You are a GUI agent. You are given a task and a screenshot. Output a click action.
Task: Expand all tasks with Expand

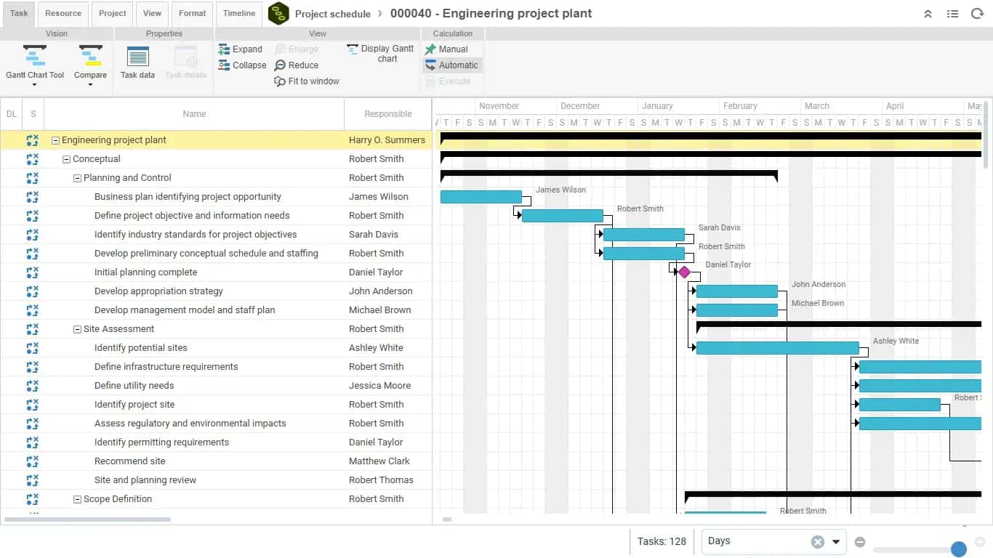[240, 49]
